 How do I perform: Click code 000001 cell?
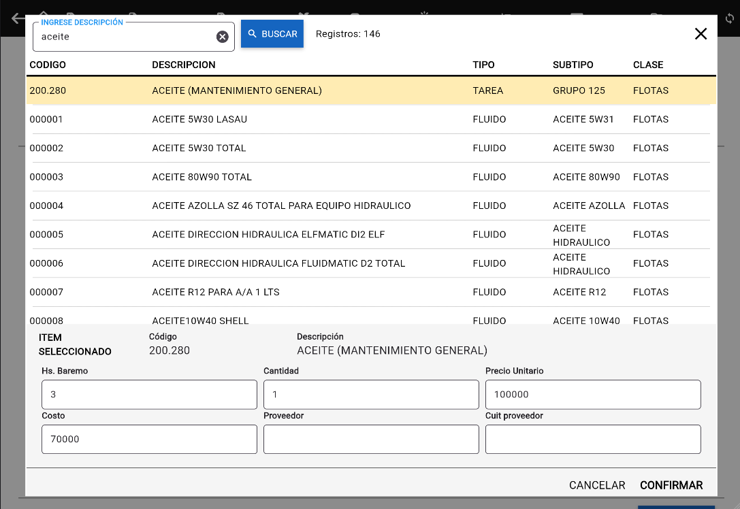[46, 119]
